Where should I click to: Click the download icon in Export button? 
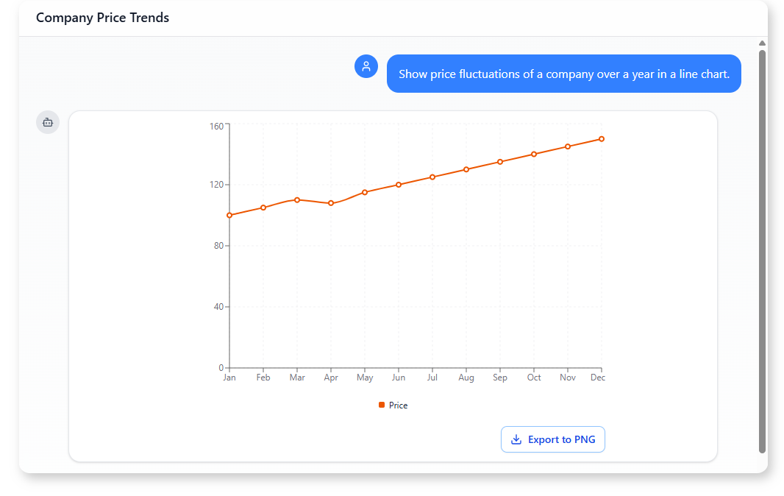[x=516, y=439]
